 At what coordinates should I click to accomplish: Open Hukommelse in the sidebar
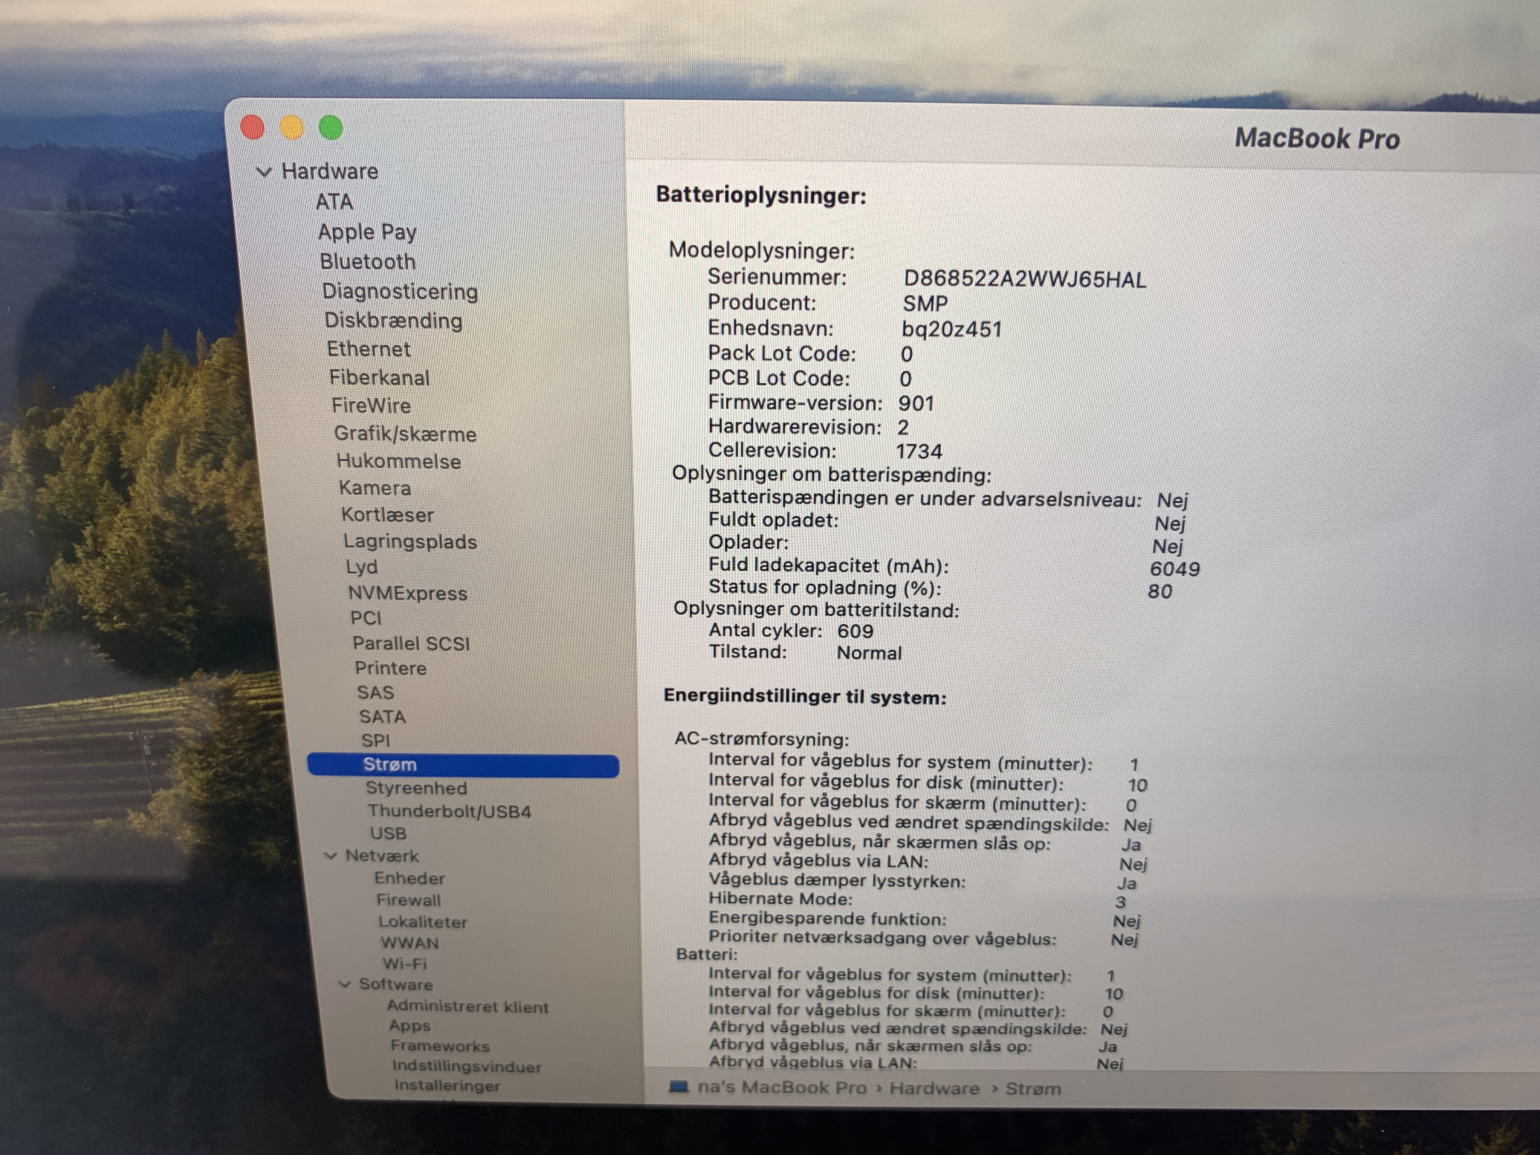(398, 462)
